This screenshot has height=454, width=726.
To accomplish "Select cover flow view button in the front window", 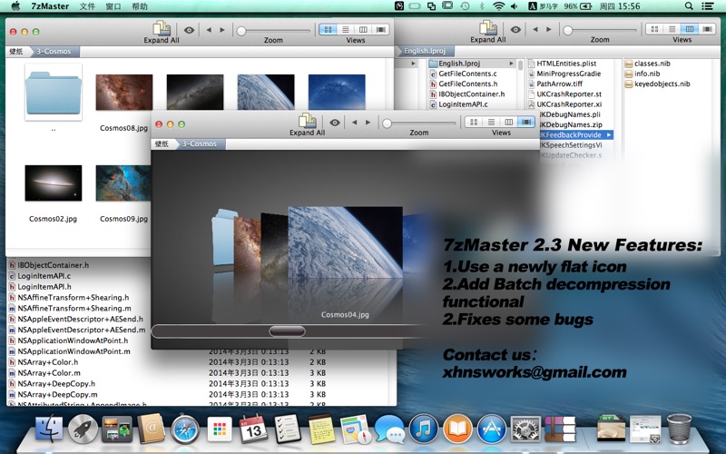I will pos(526,122).
